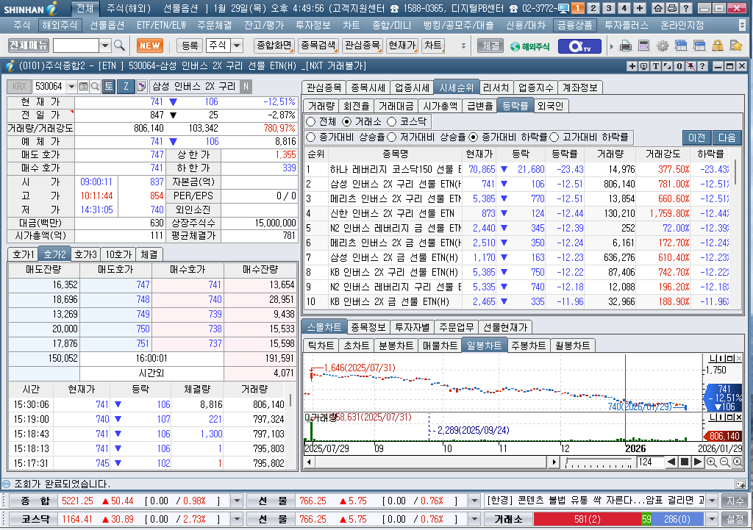Stop chart playback square button

point(685,462)
